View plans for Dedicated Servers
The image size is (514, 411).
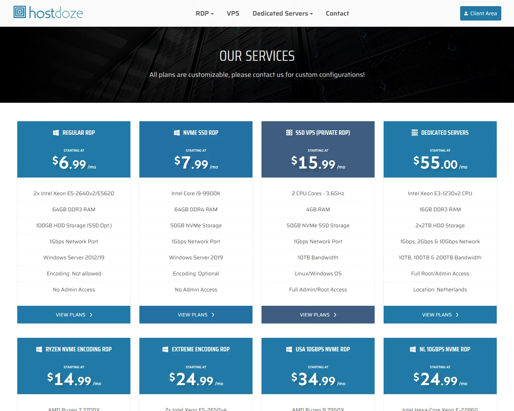[440, 314]
